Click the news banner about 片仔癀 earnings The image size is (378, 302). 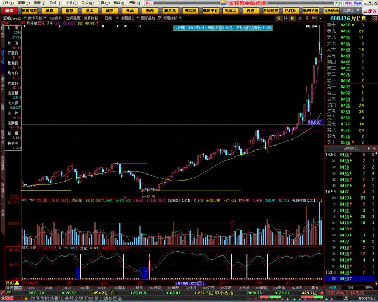pos(223,28)
